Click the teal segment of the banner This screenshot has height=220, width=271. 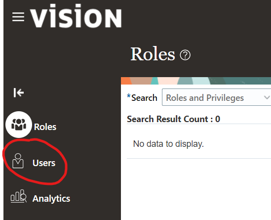(155, 81)
